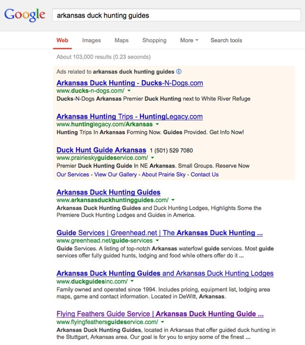Click green URL www.arkansasduckhuntingguides.com/
The height and width of the screenshot is (345, 305).
tap(112, 200)
